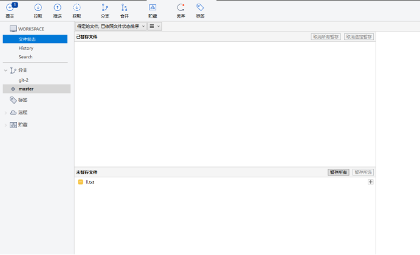Click the tag icon beside 标签 in sidebar
This screenshot has width=420, height=255.
[13, 100]
